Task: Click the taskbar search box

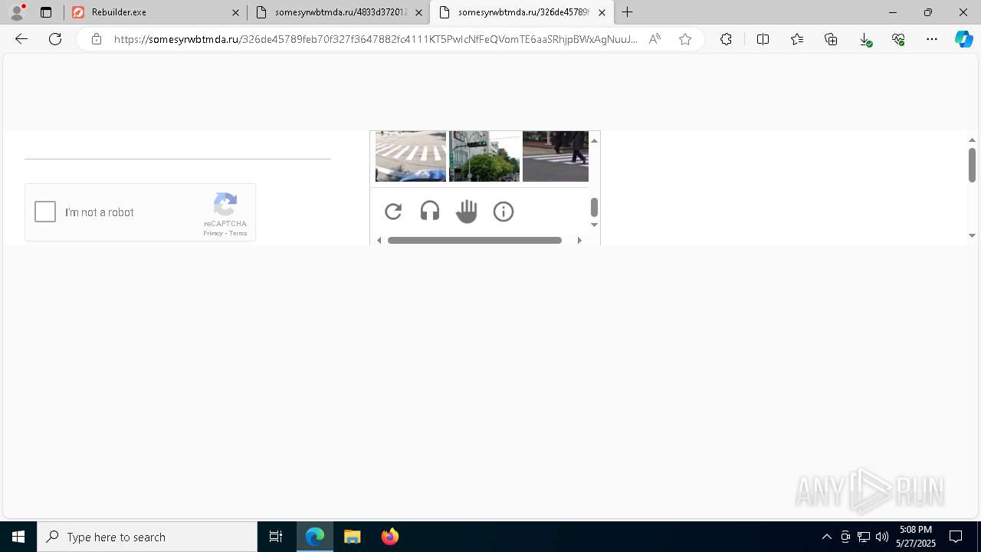Action: (147, 537)
